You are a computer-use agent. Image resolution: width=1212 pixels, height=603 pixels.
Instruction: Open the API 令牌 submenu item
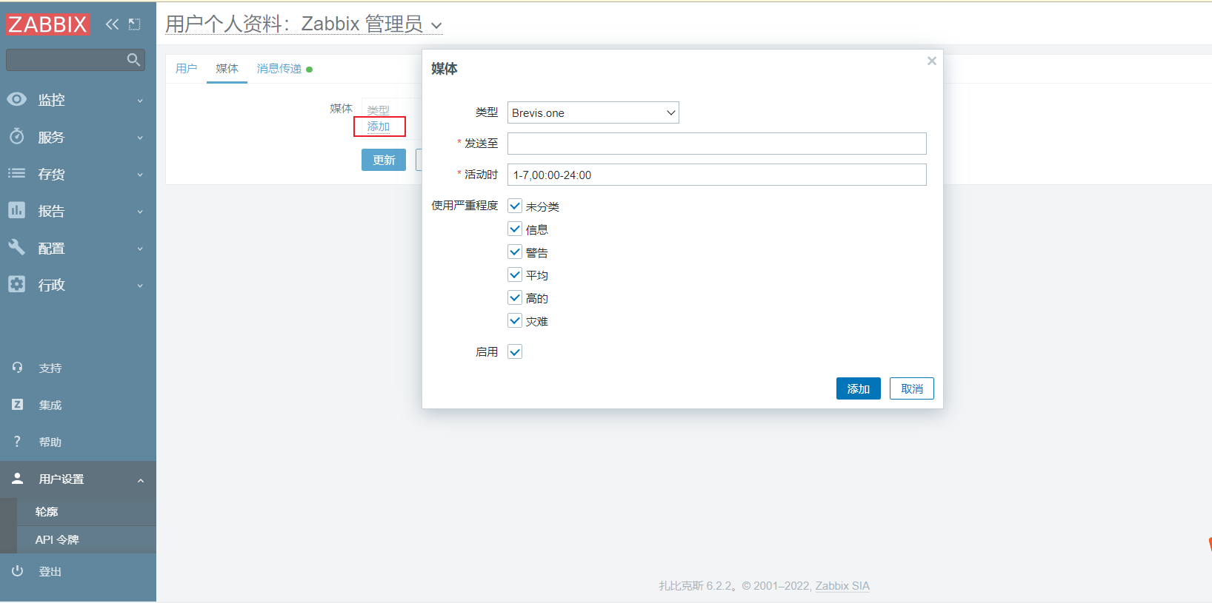click(x=57, y=539)
